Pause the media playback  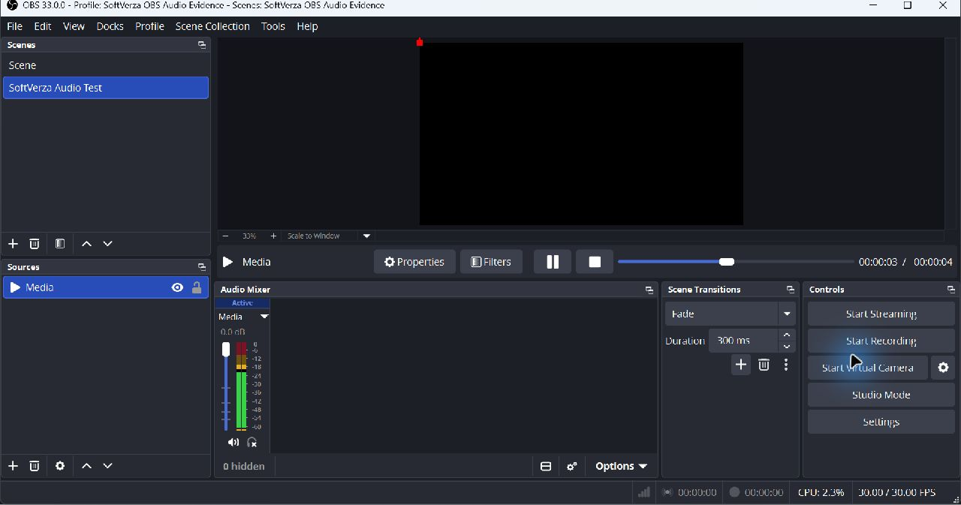coord(553,262)
